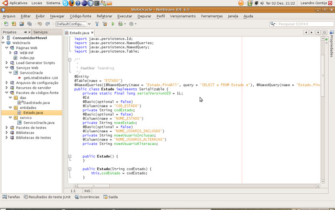Click the Build Main Project hammer icon
The height and width of the screenshot is (210, 335).
pyautogui.click(x=97, y=24)
